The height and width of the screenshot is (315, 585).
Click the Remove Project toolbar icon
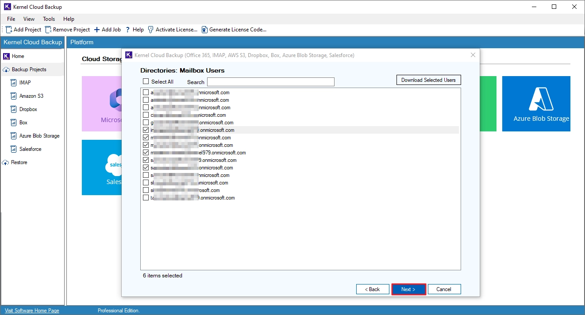48,30
